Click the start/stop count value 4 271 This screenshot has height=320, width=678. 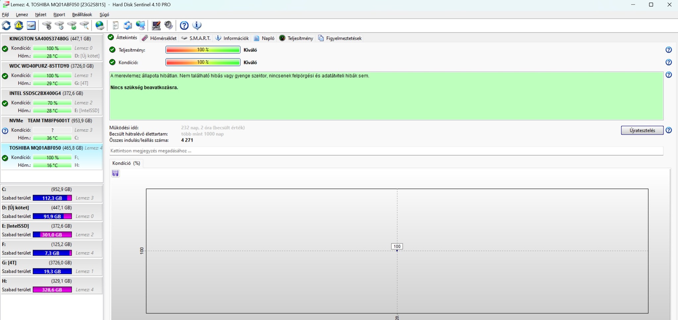click(187, 140)
